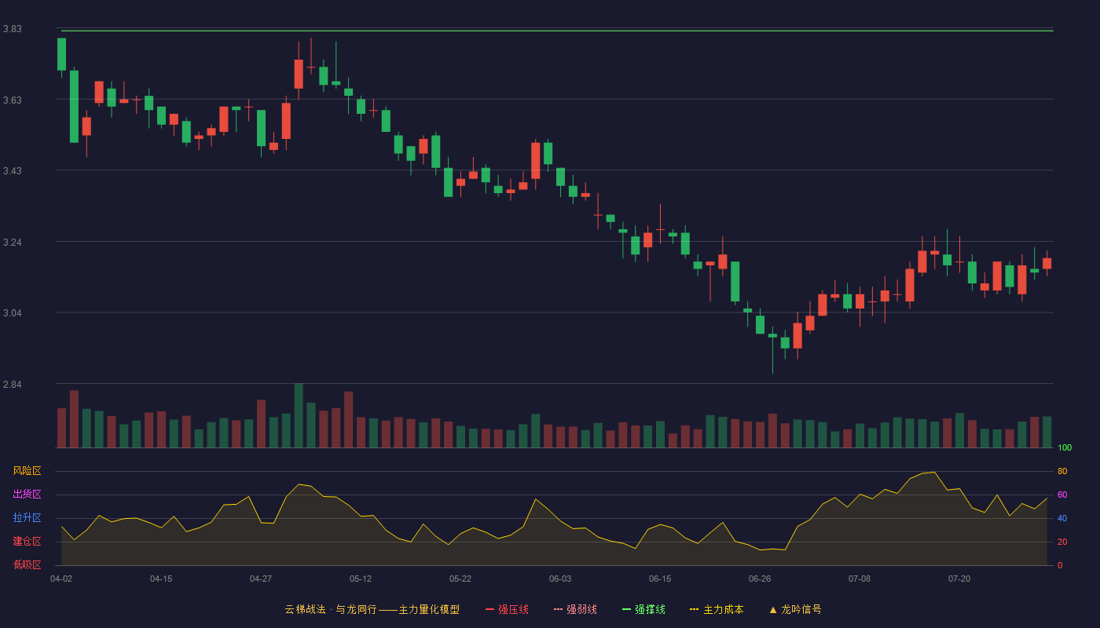This screenshot has height=628, width=1100.
Task: Select the 07-20 date label
Action: (x=959, y=579)
